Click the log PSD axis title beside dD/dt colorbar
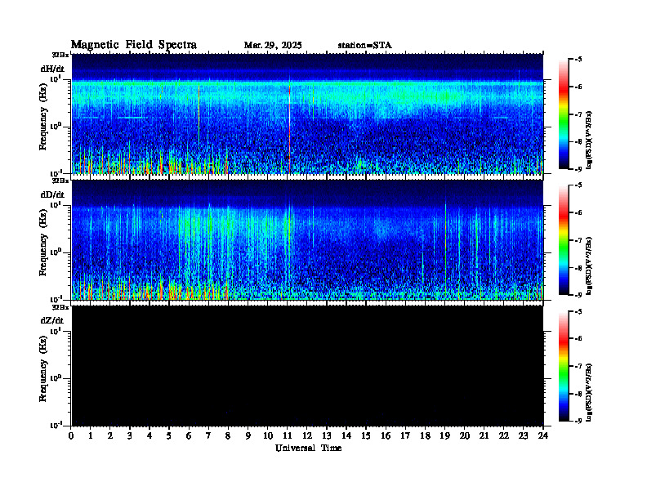The image size is (647, 500). coord(590,266)
